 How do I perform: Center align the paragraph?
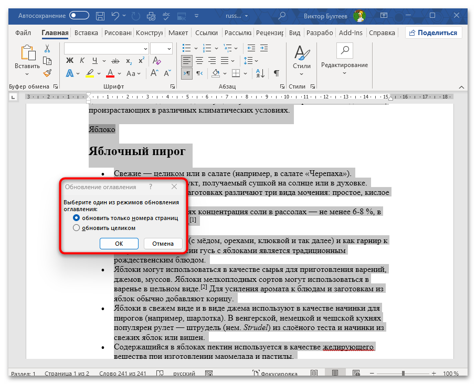199,61
